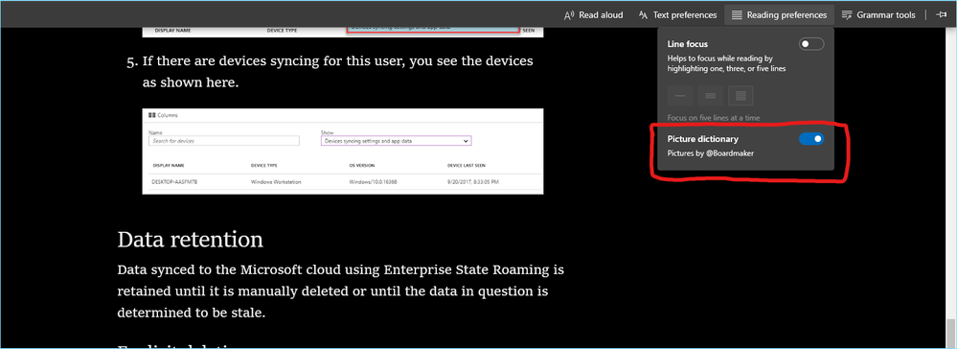Pin the reading toolbar
The width and height of the screenshot is (957, 349).
pos(941,14)
